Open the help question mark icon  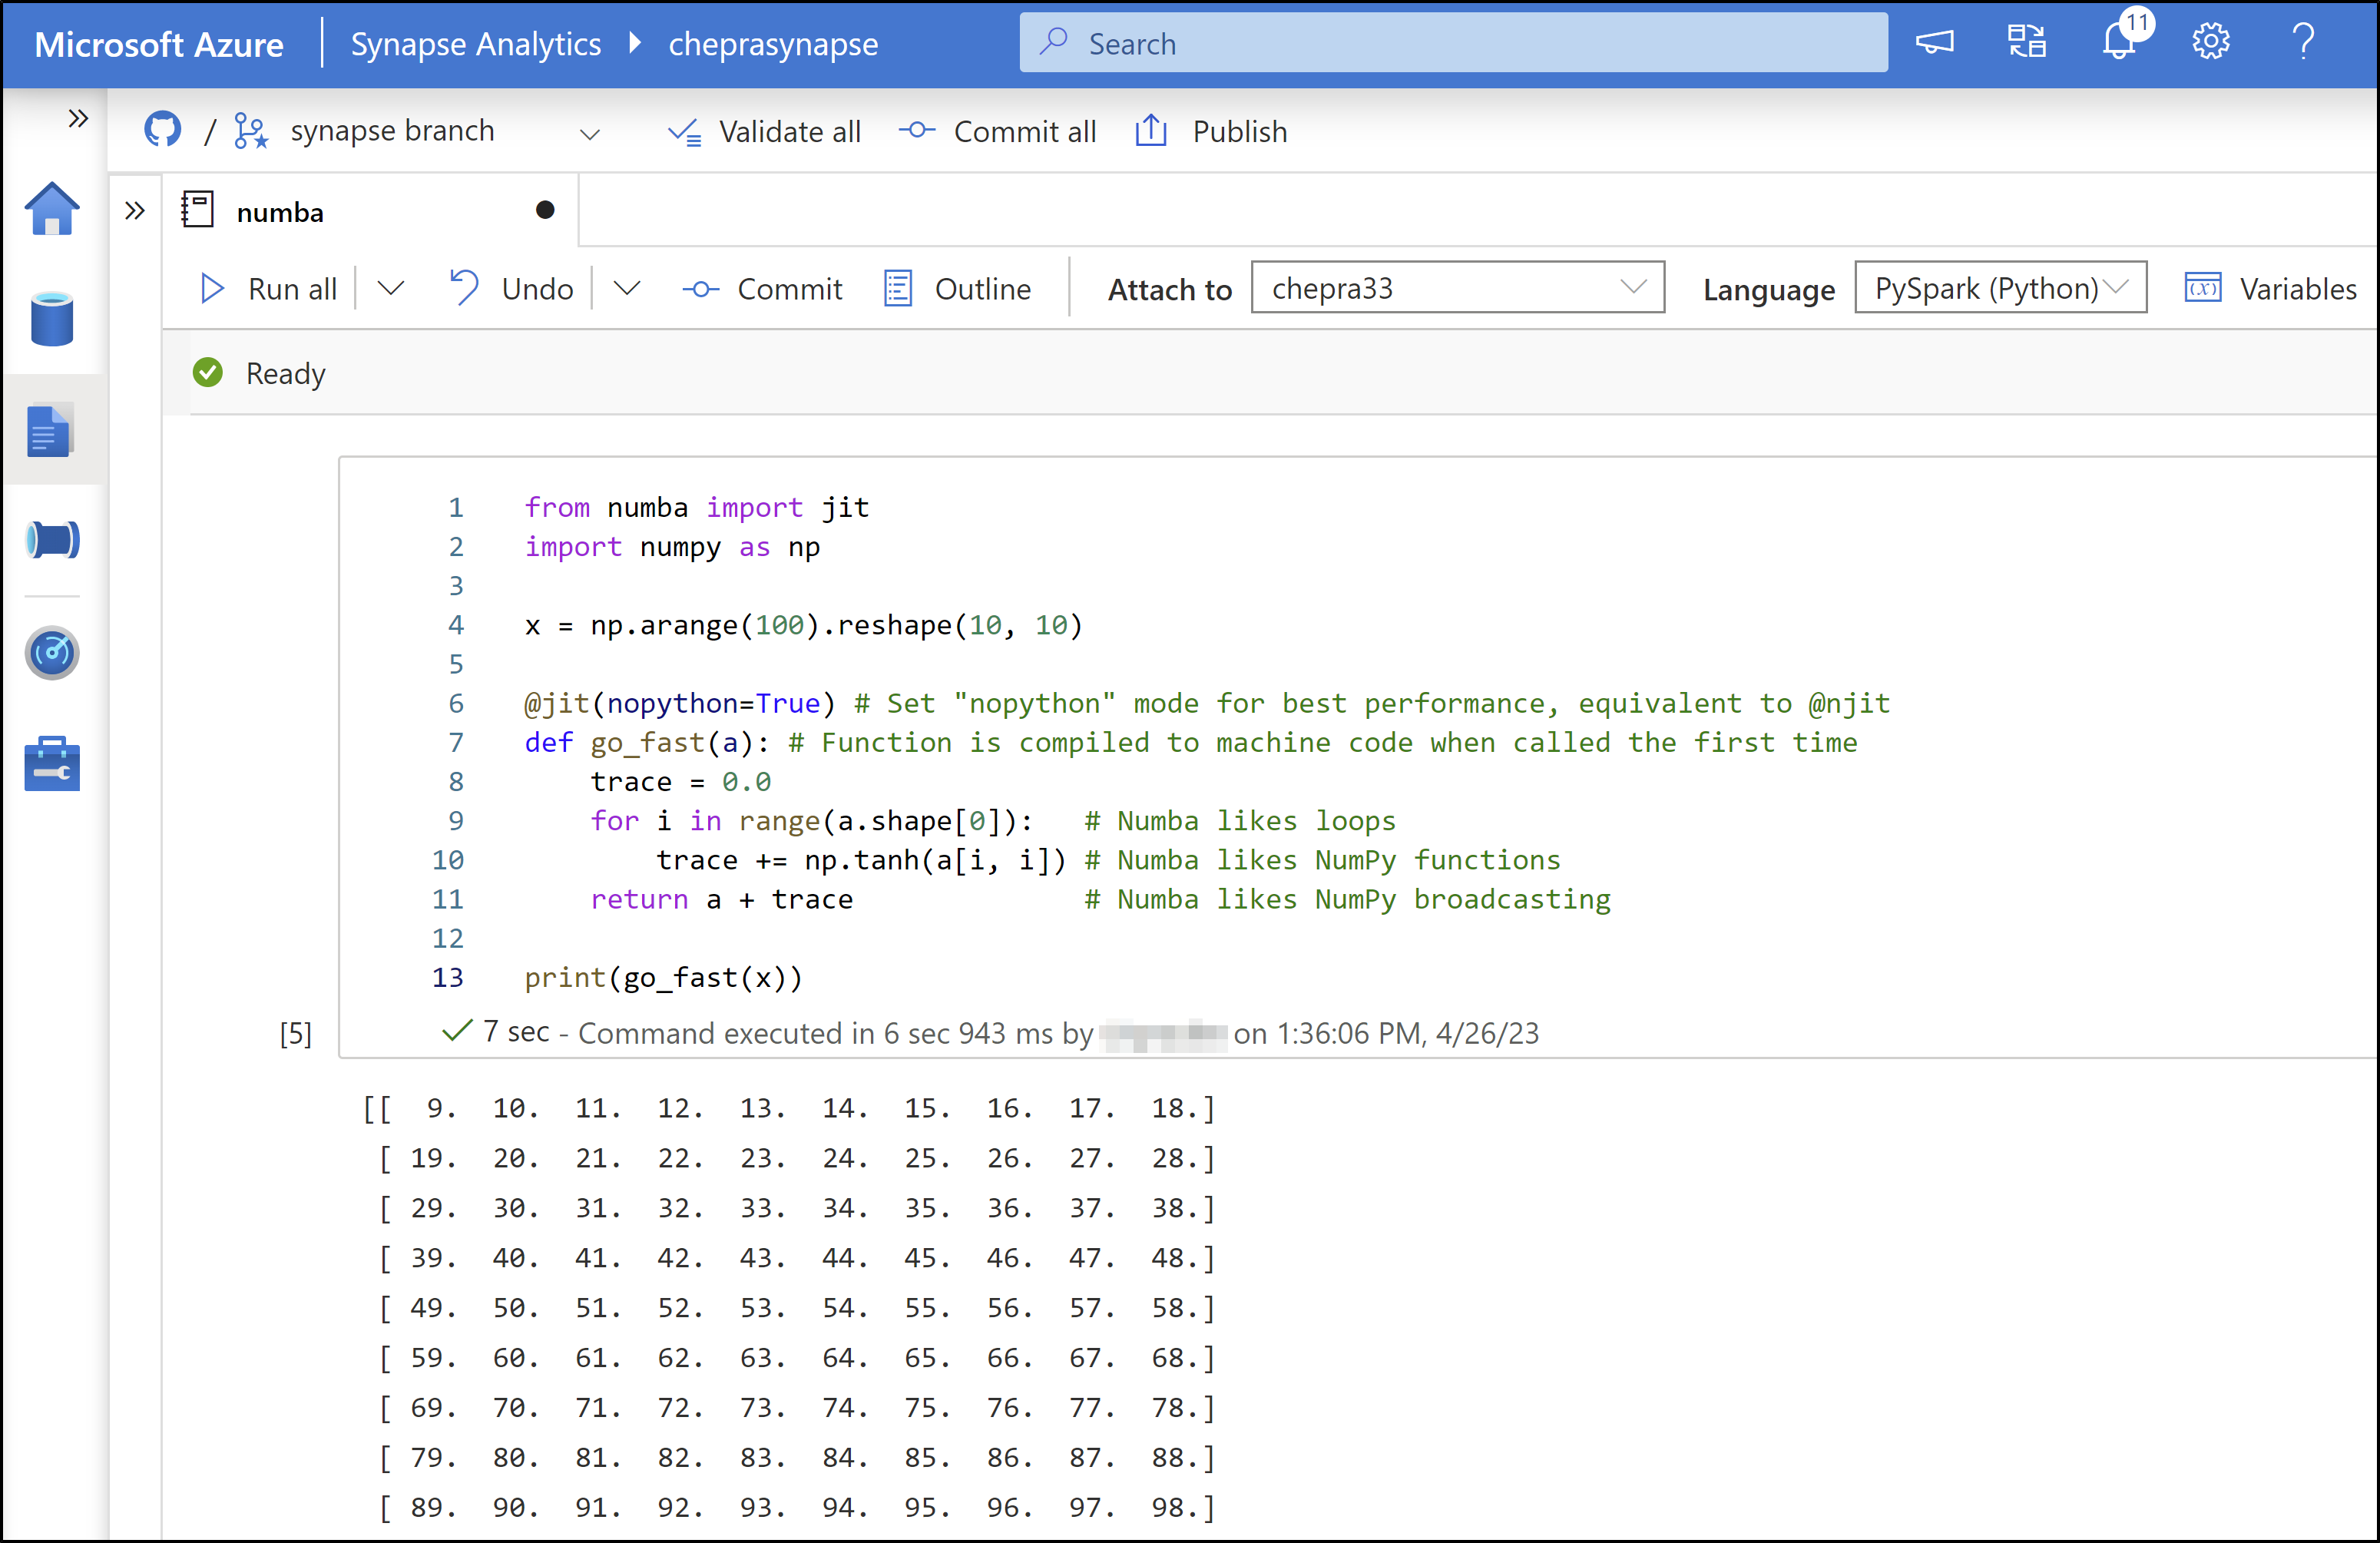2303,42
